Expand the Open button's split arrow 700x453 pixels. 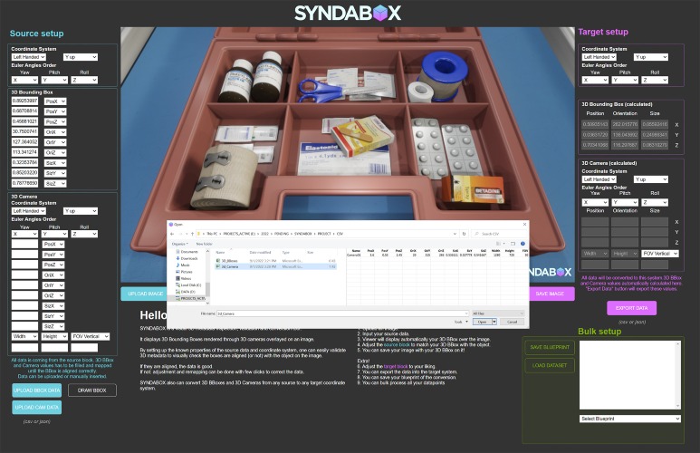click(494, 322)
